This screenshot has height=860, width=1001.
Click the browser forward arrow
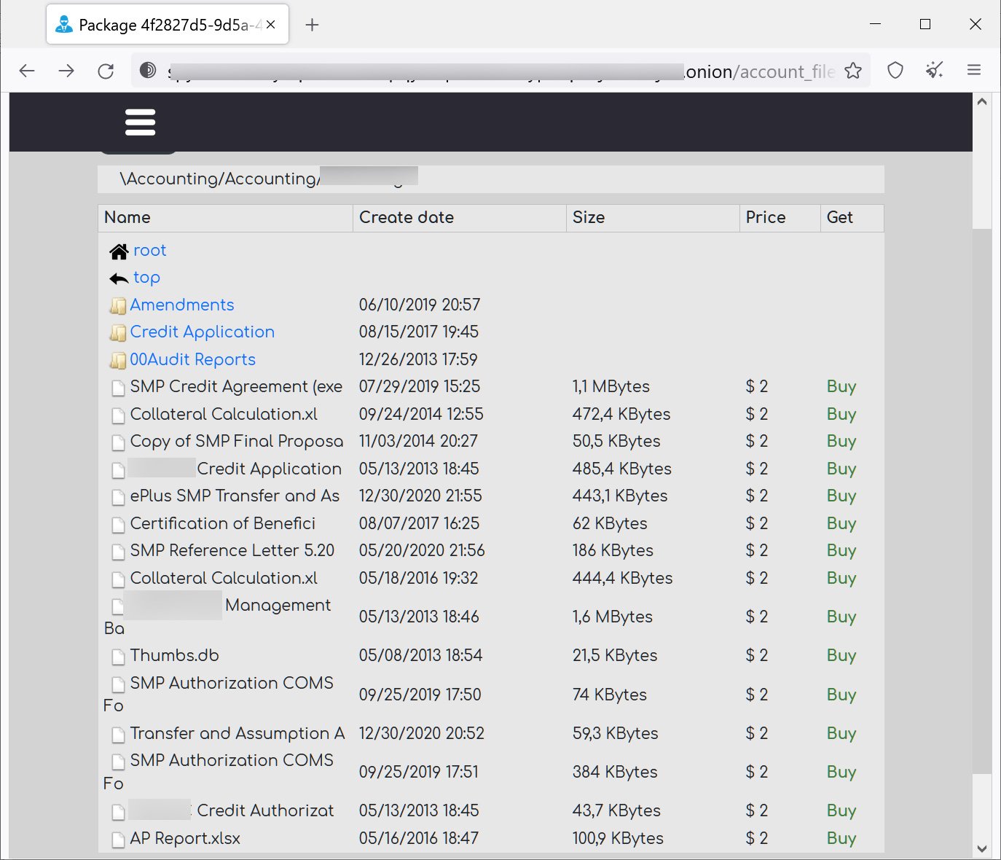(x=66, y=71)
